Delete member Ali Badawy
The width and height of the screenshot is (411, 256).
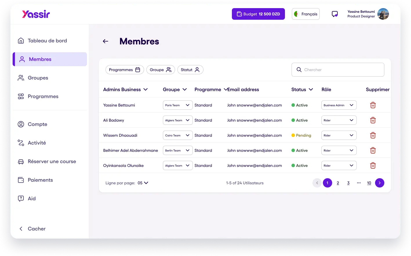(x=373, y=120)
